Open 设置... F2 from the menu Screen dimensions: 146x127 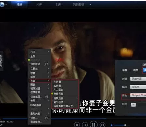[x=39, y=118]
